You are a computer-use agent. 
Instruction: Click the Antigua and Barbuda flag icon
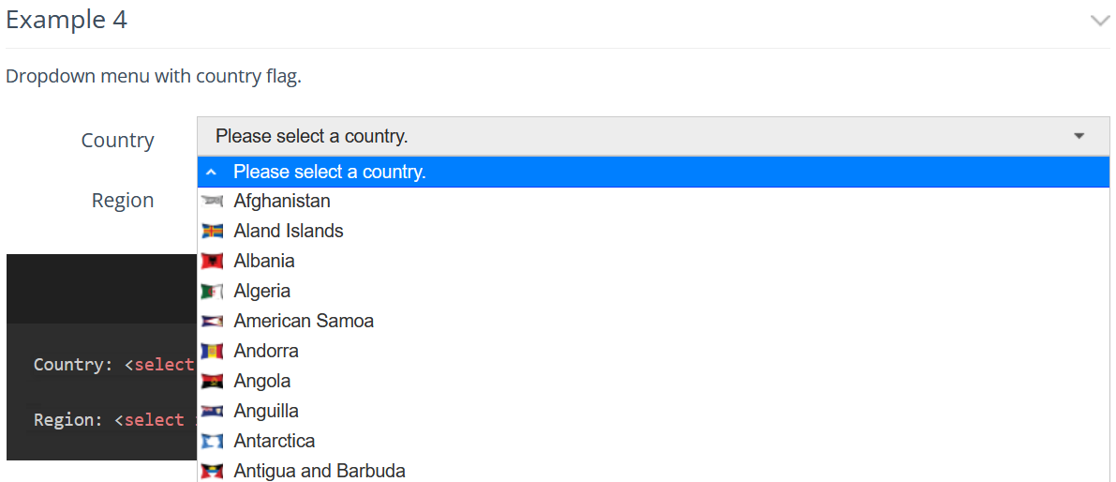[212, 471]
